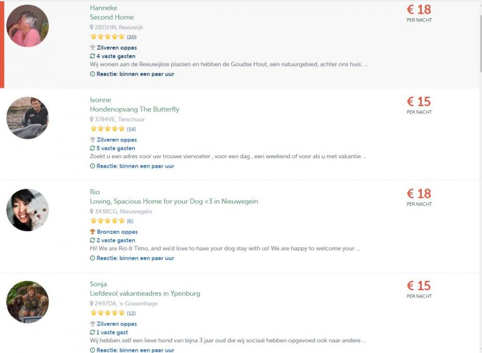Click the trophy icon for Rio's Bronzen oppas

(x=93, y=232)
